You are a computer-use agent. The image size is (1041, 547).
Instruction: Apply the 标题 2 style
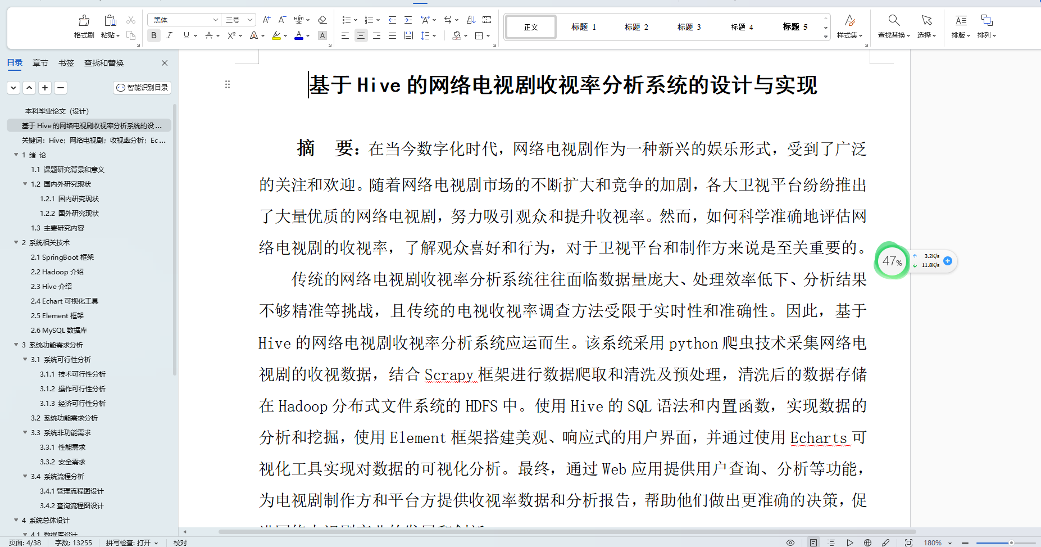(637, 27)
